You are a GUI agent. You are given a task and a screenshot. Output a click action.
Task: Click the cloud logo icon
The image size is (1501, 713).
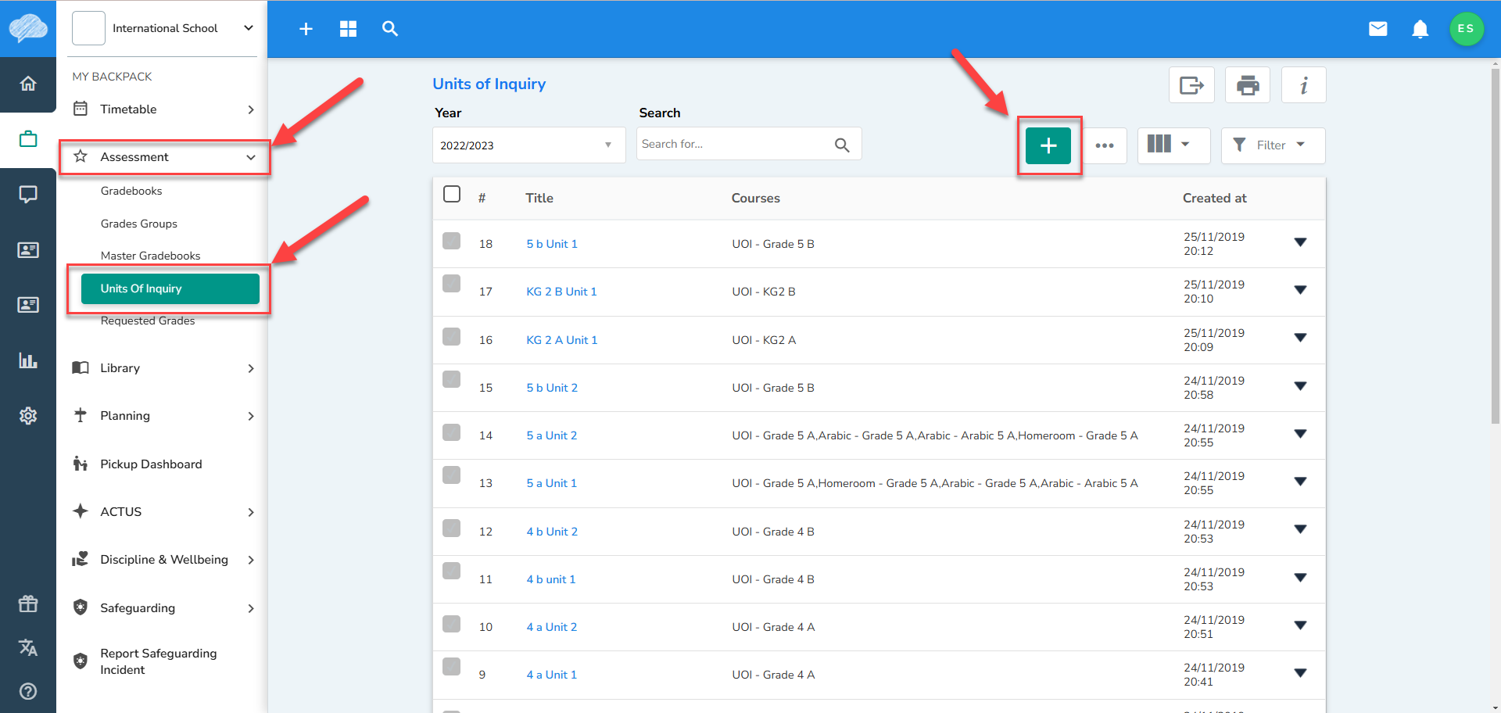(x=28, y=28)
